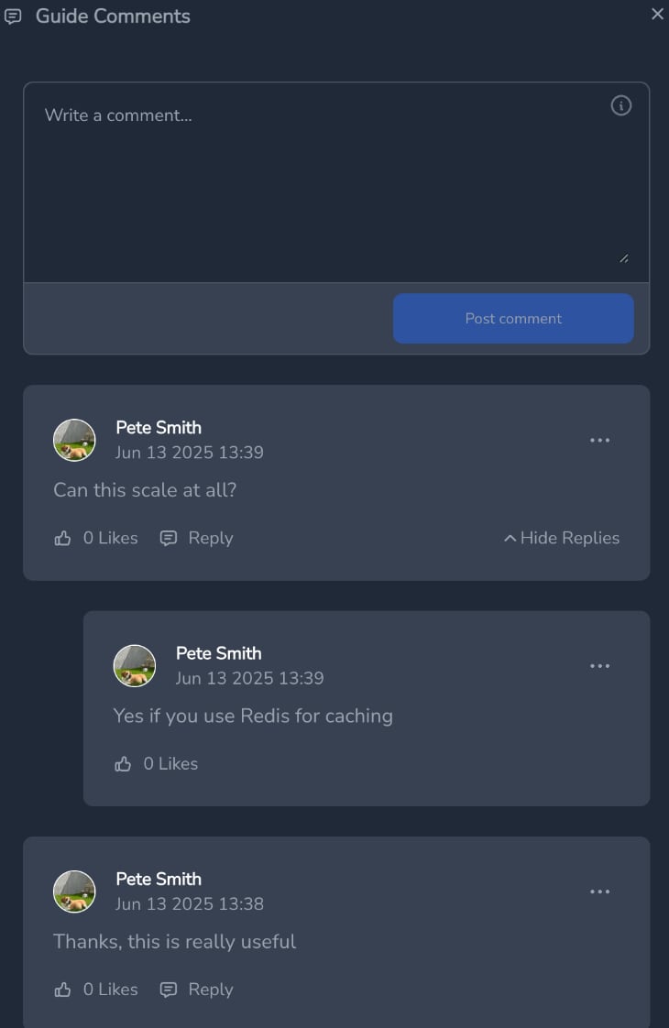Image resolution: width=669 pixels, height=1028 pixels.
Task: Click Pete Smith avatar on last comment
Action: coord(74,891)
